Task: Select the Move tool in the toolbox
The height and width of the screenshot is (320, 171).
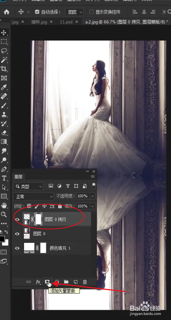Action: (4, 33)
